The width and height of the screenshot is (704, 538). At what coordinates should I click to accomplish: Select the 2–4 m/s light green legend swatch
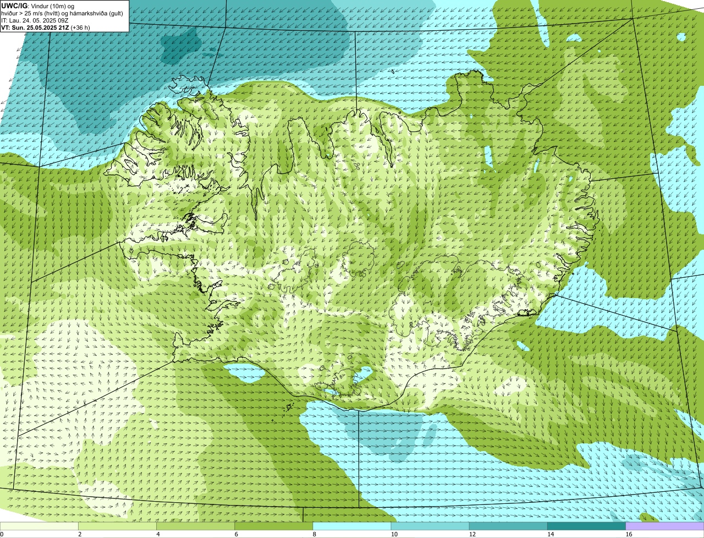(117, 526)
